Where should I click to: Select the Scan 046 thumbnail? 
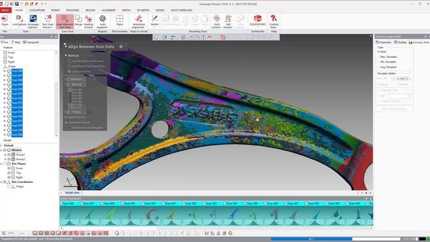pos(70,214)
